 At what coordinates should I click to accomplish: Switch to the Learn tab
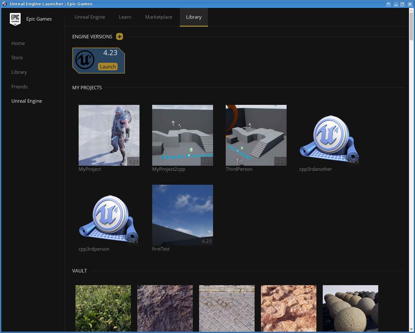125,17
